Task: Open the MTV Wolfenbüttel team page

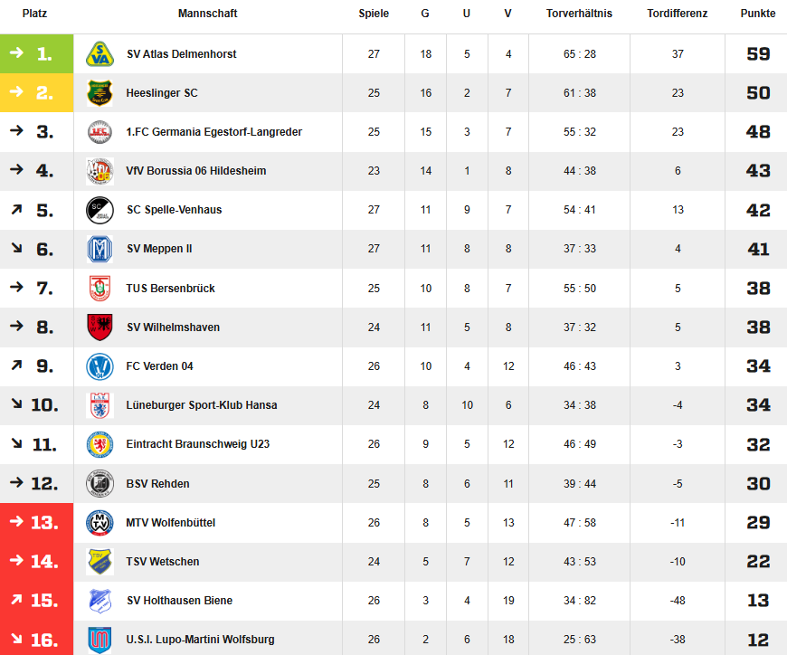Action: pyautogui.click(x=171, y=523)
